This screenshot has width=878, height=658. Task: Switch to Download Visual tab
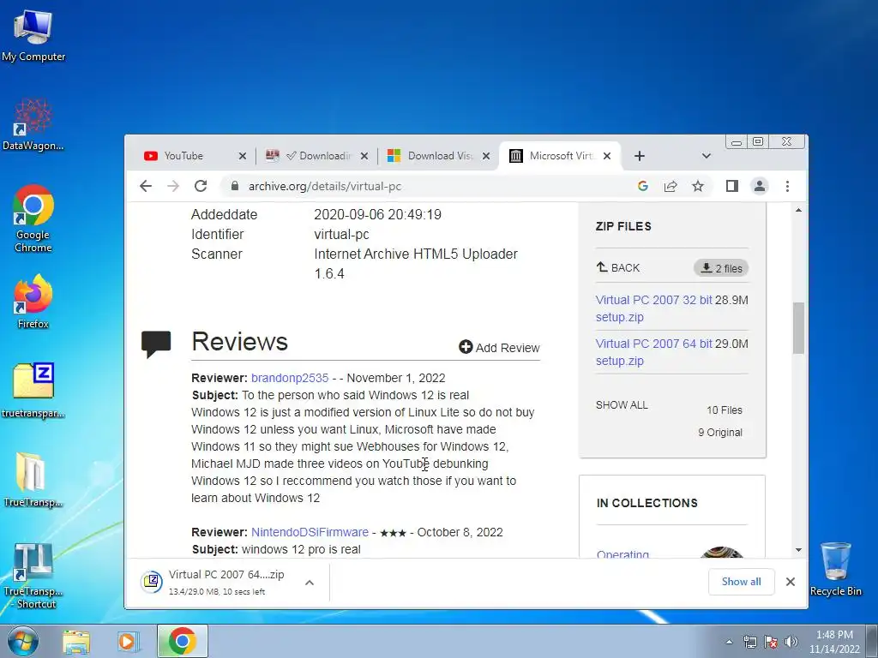click(x=439, y=156)
